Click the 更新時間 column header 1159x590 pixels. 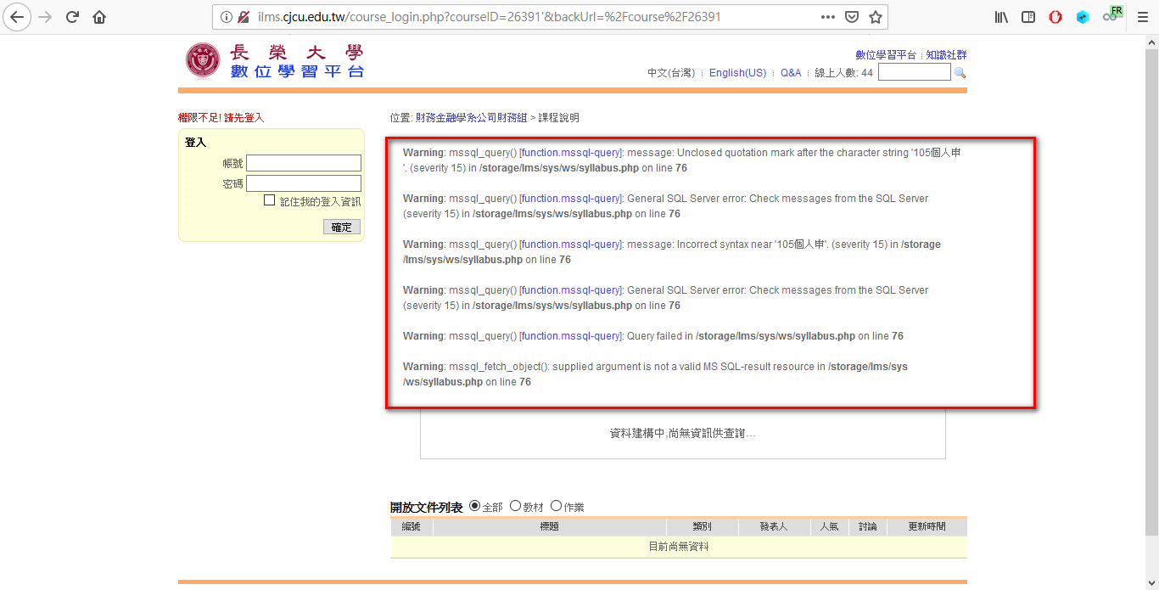(927, 527)
